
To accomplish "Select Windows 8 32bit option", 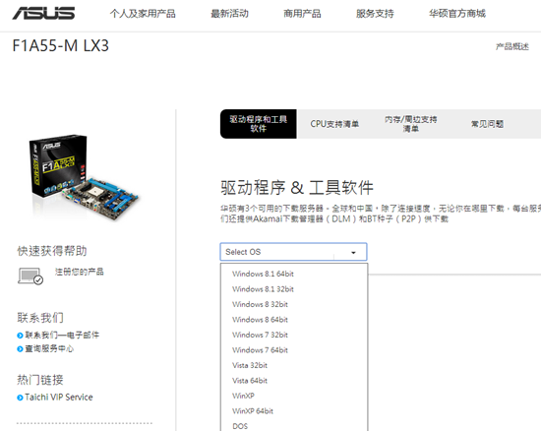I will [260, 304].
